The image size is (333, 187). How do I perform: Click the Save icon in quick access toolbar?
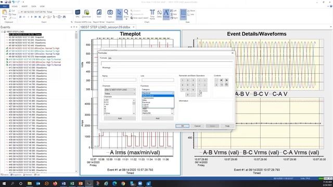point(6,2)
